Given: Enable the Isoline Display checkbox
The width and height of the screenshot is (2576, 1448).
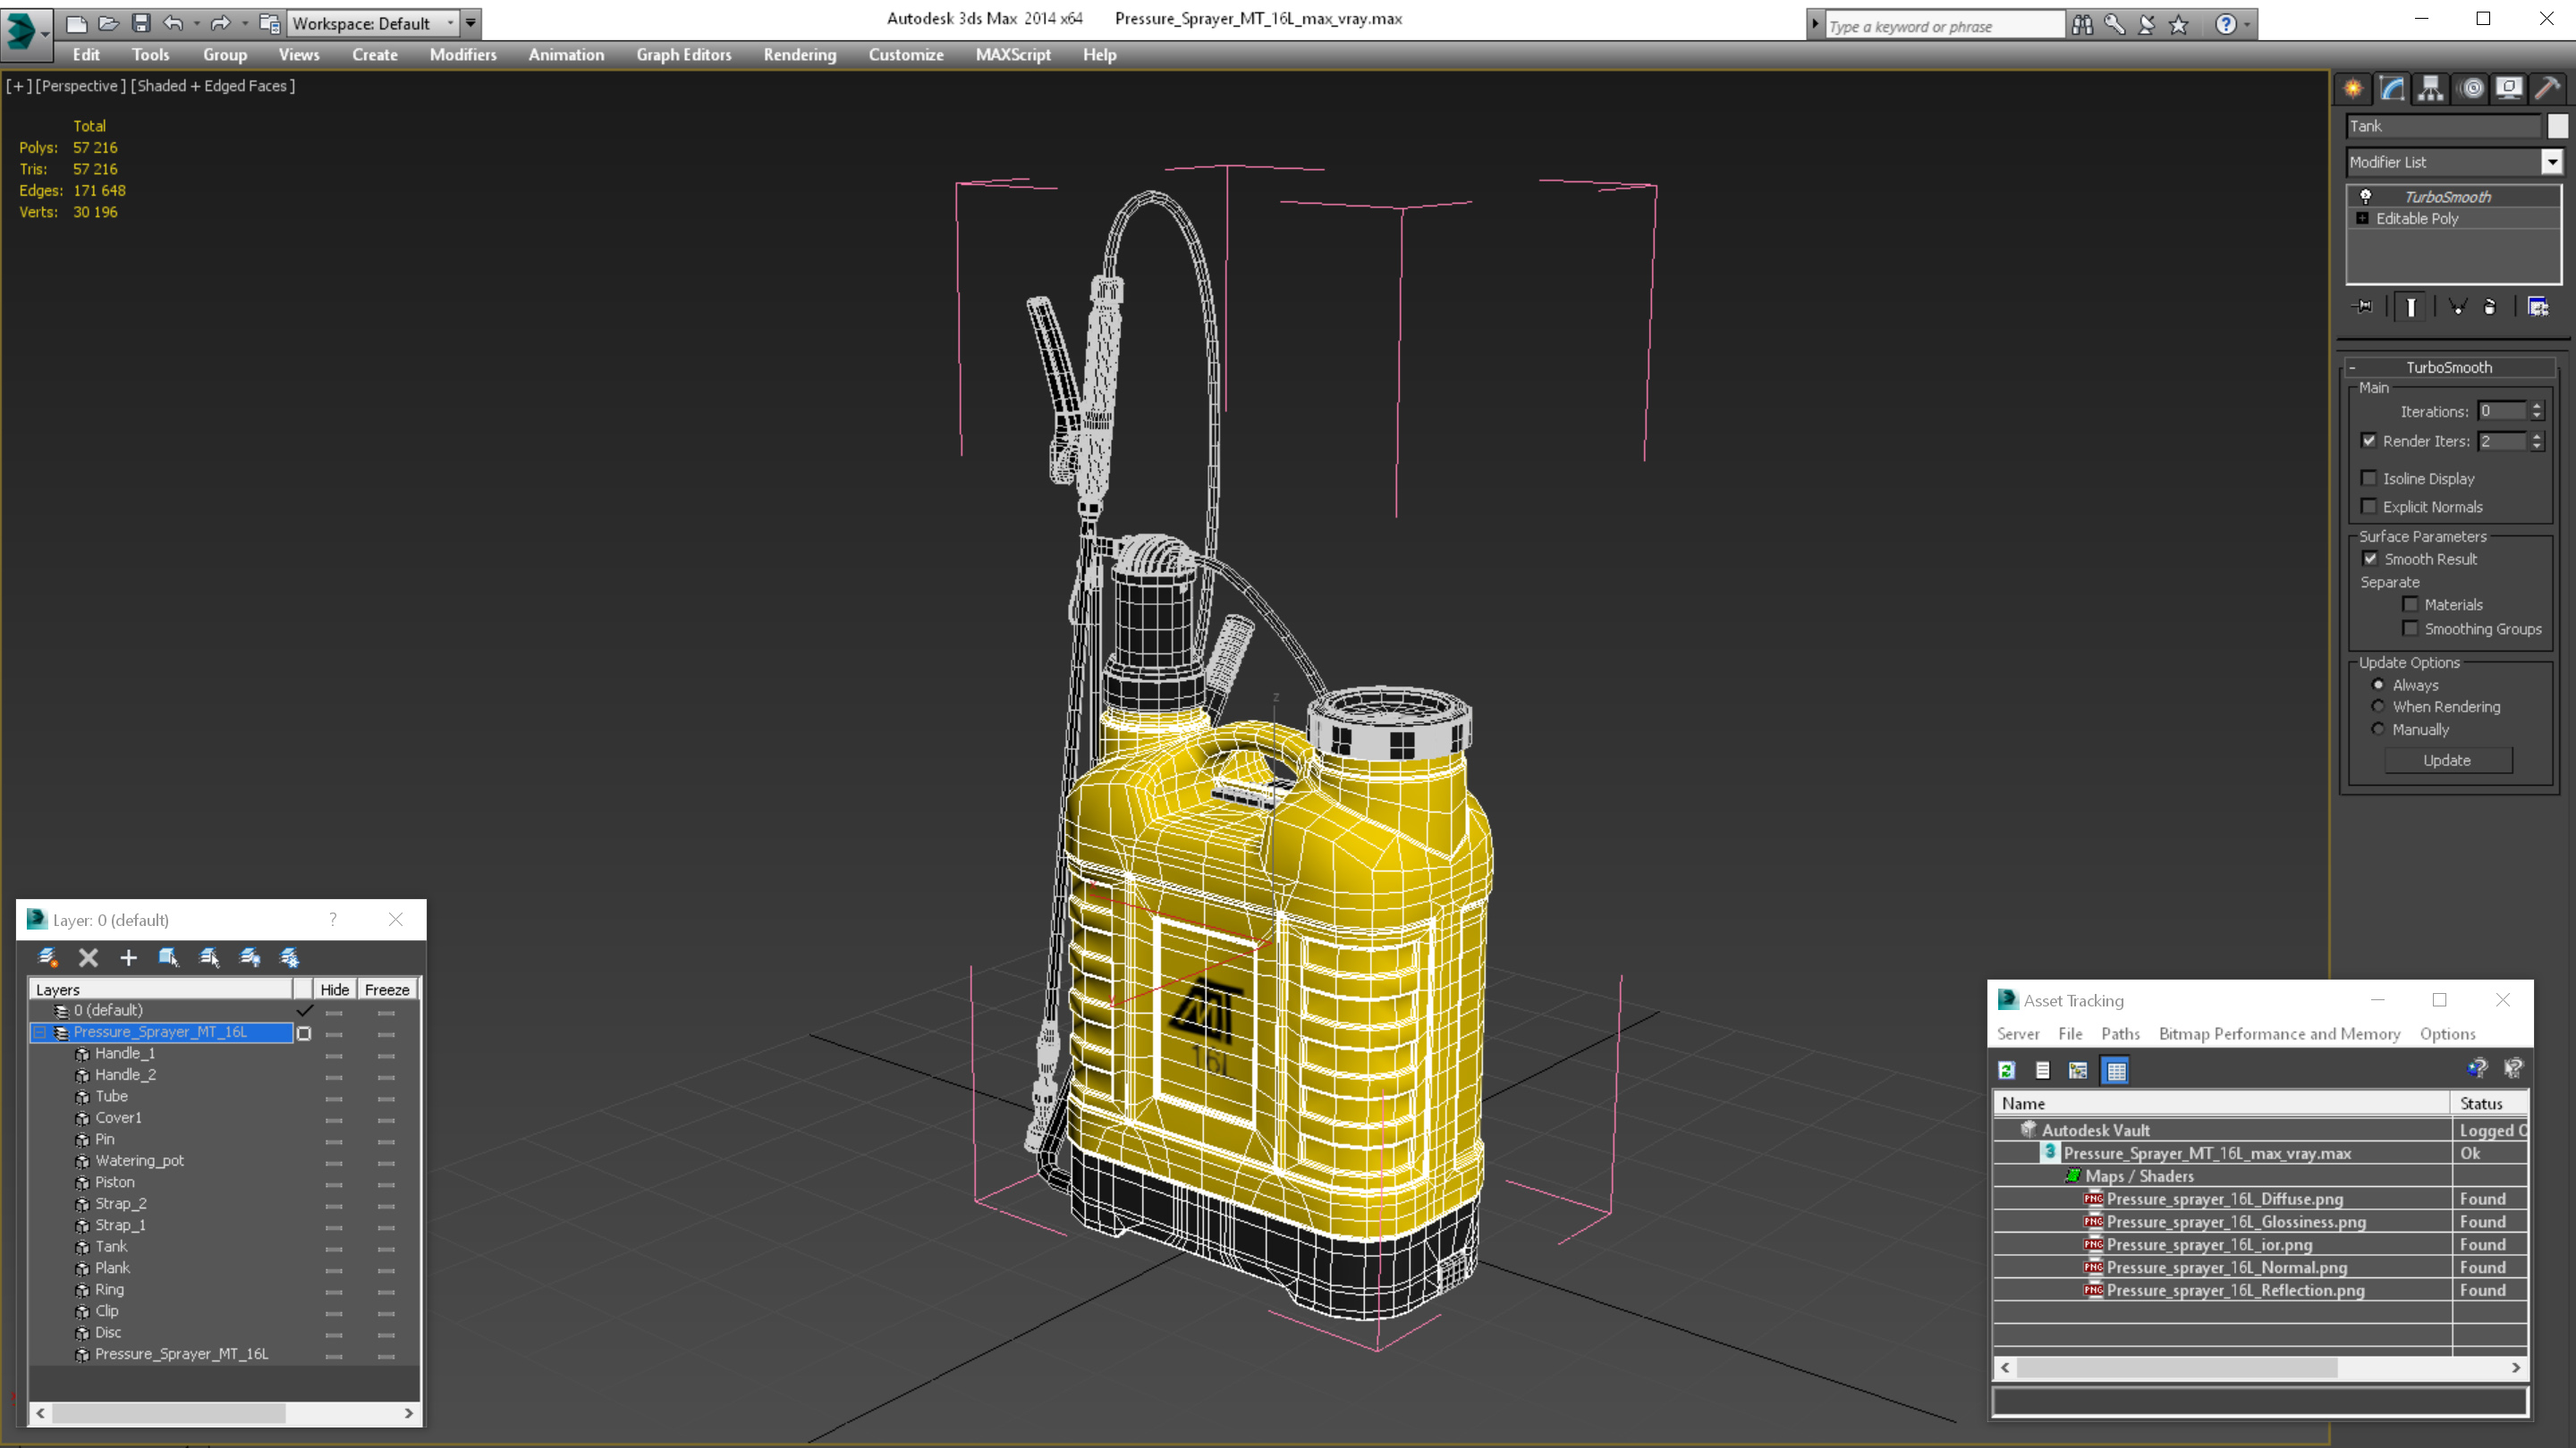Looking at the screenshot, I should coord(2369,477).
